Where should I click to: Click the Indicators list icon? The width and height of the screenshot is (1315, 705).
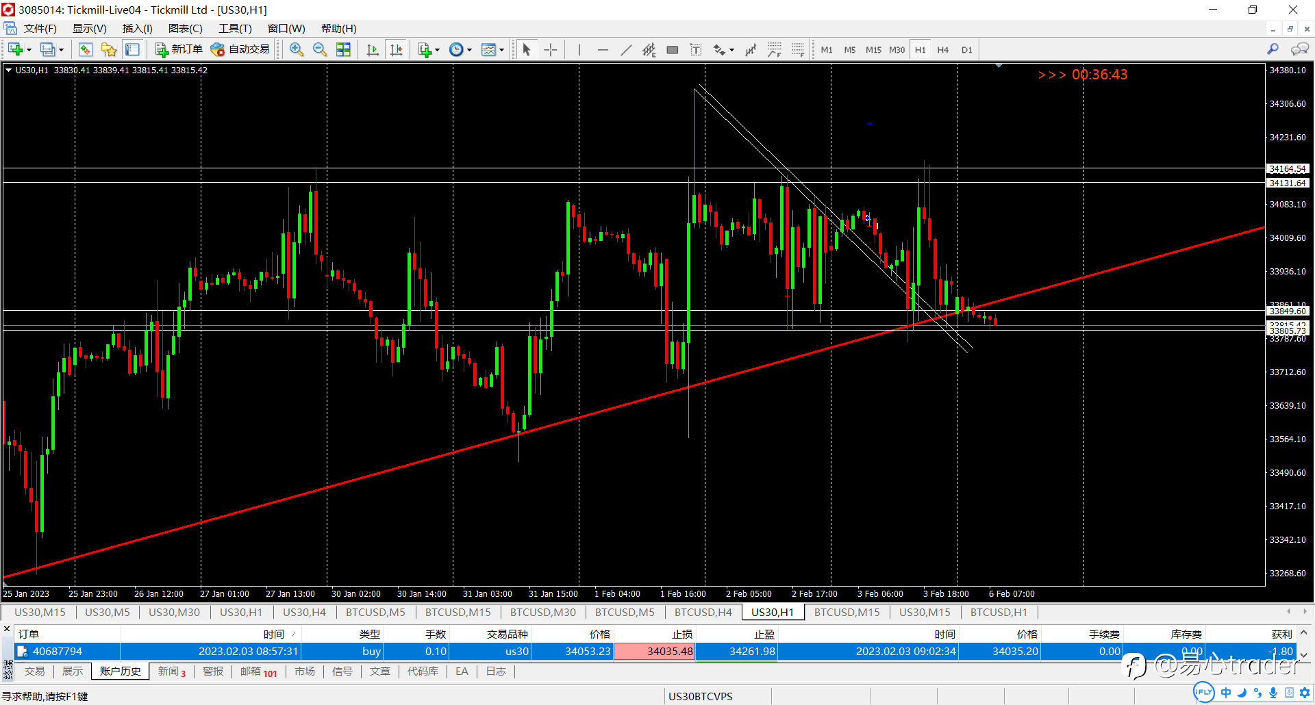[x=425, y=49]
